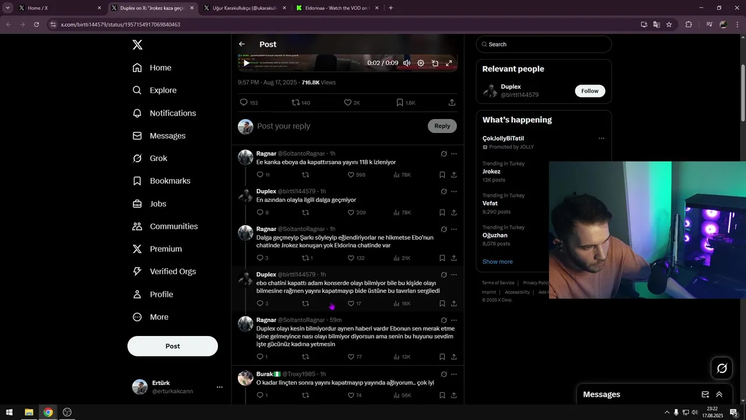Like Ragnar's reply with 598 likes

(x=356, y=175)
